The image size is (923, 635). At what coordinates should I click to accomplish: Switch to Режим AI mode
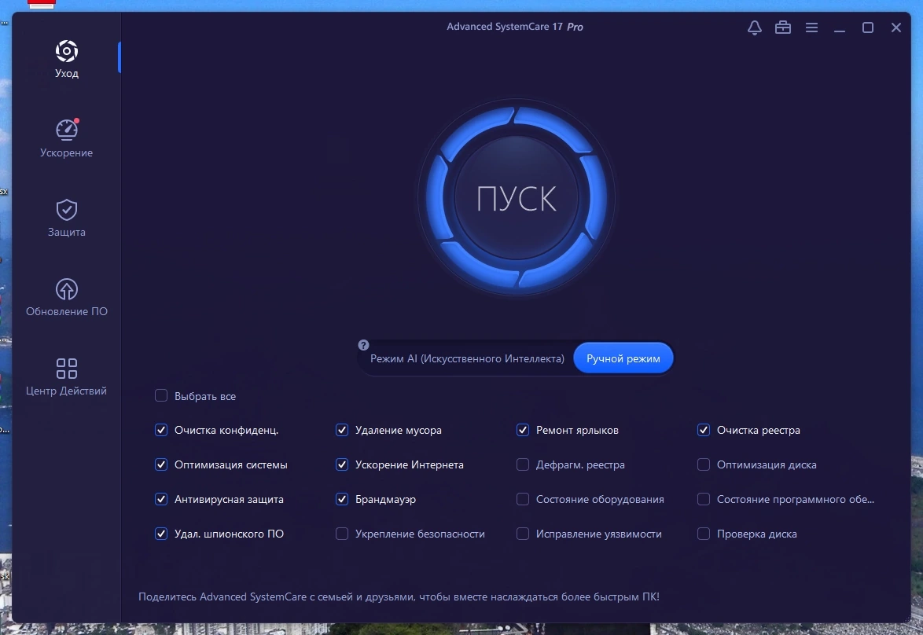467,358
